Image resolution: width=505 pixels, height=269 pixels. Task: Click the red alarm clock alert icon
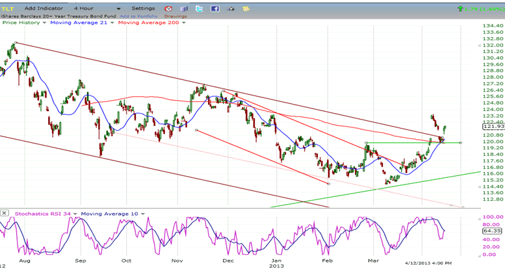168,8
